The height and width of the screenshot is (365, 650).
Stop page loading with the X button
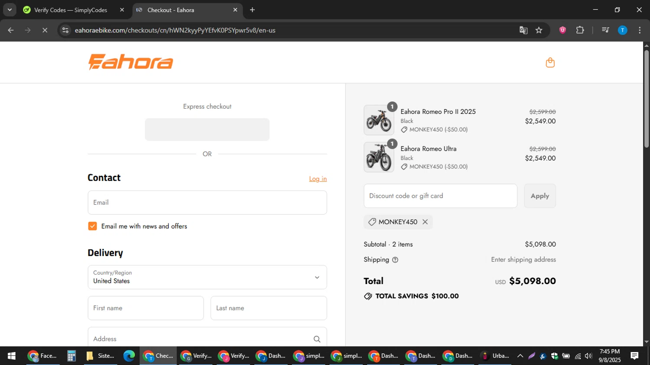pyautogui.click(x=45, y=30)
